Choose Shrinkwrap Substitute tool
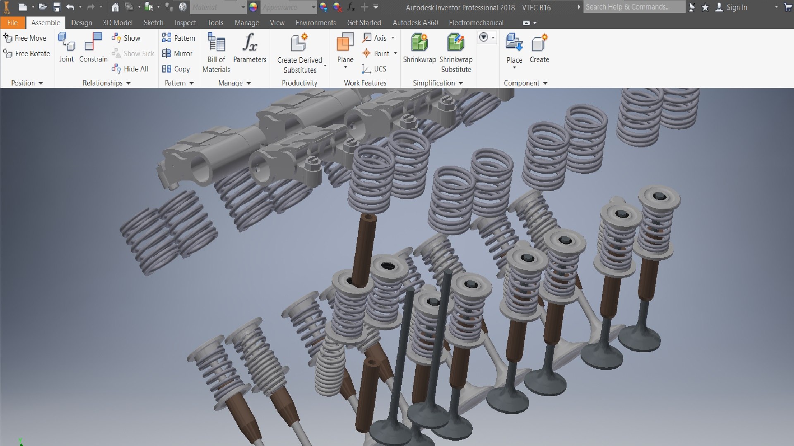The height and width of the screenshot is (446, 794). coord(456,53)
